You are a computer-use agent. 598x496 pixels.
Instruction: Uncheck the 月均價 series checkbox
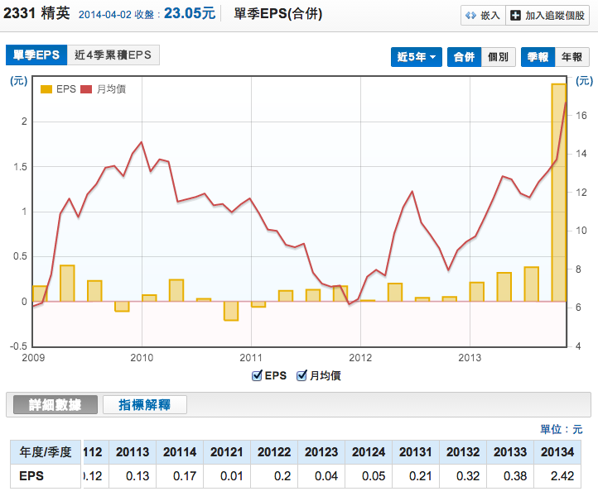coord(302,375)
